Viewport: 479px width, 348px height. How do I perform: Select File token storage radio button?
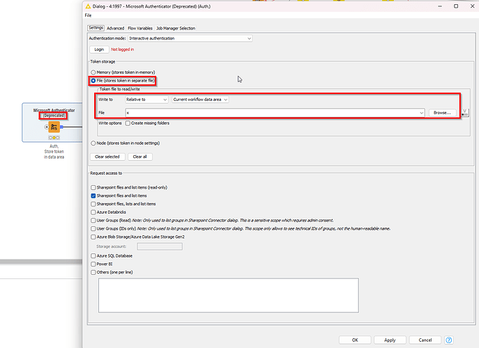pyautogui.click(x=93, y=81)
